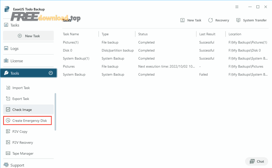Click New Task in top toolbar
The width and height of the screenshot is (272, 168).
click(x=191, y=20)
